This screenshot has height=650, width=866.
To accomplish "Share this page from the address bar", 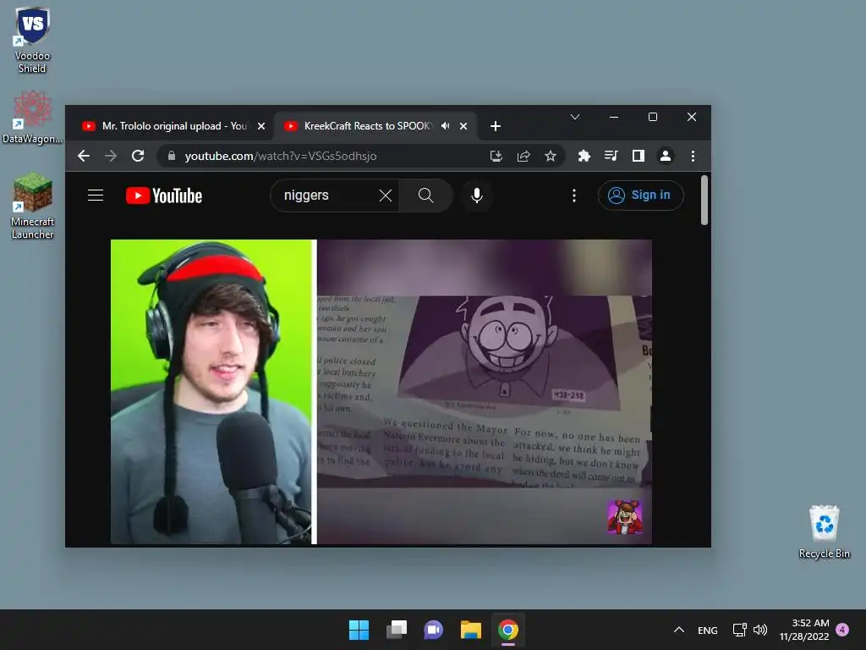I will tap(523, 156).
